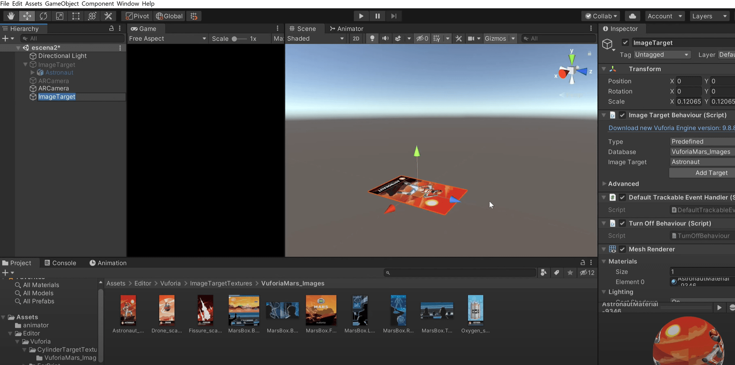Open Collab dropdown

pyautogui.click(x=601, y=16)
